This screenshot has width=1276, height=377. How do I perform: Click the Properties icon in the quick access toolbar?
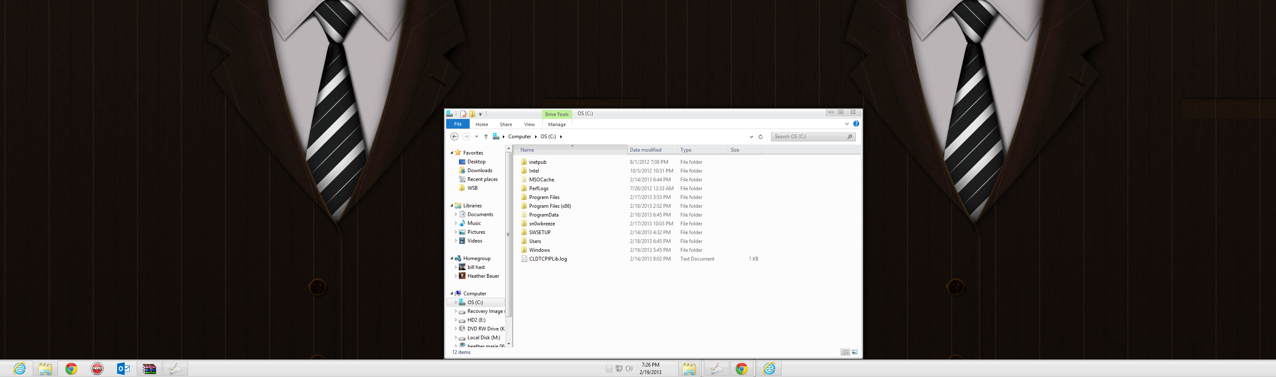(x=463, y=114)
